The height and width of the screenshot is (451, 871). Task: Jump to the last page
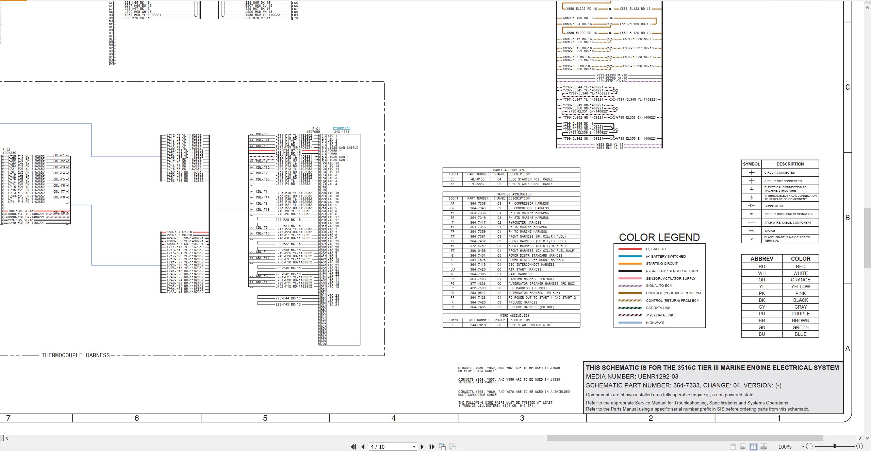tap(432, 447)
